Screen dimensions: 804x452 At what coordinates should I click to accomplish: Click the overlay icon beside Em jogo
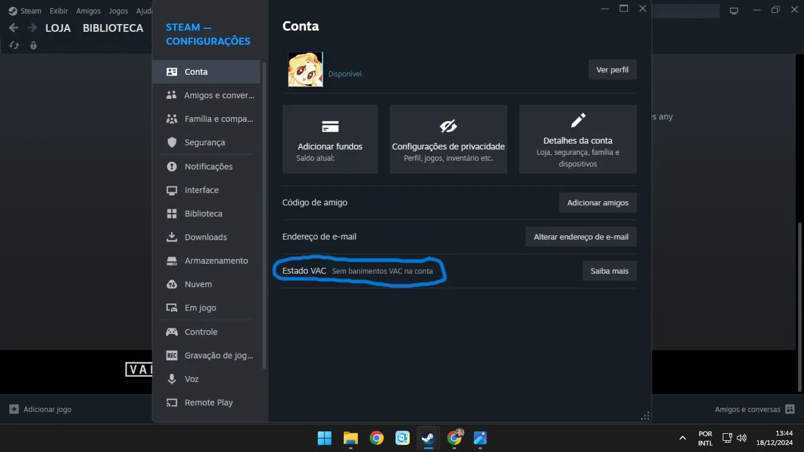(172, 308)
